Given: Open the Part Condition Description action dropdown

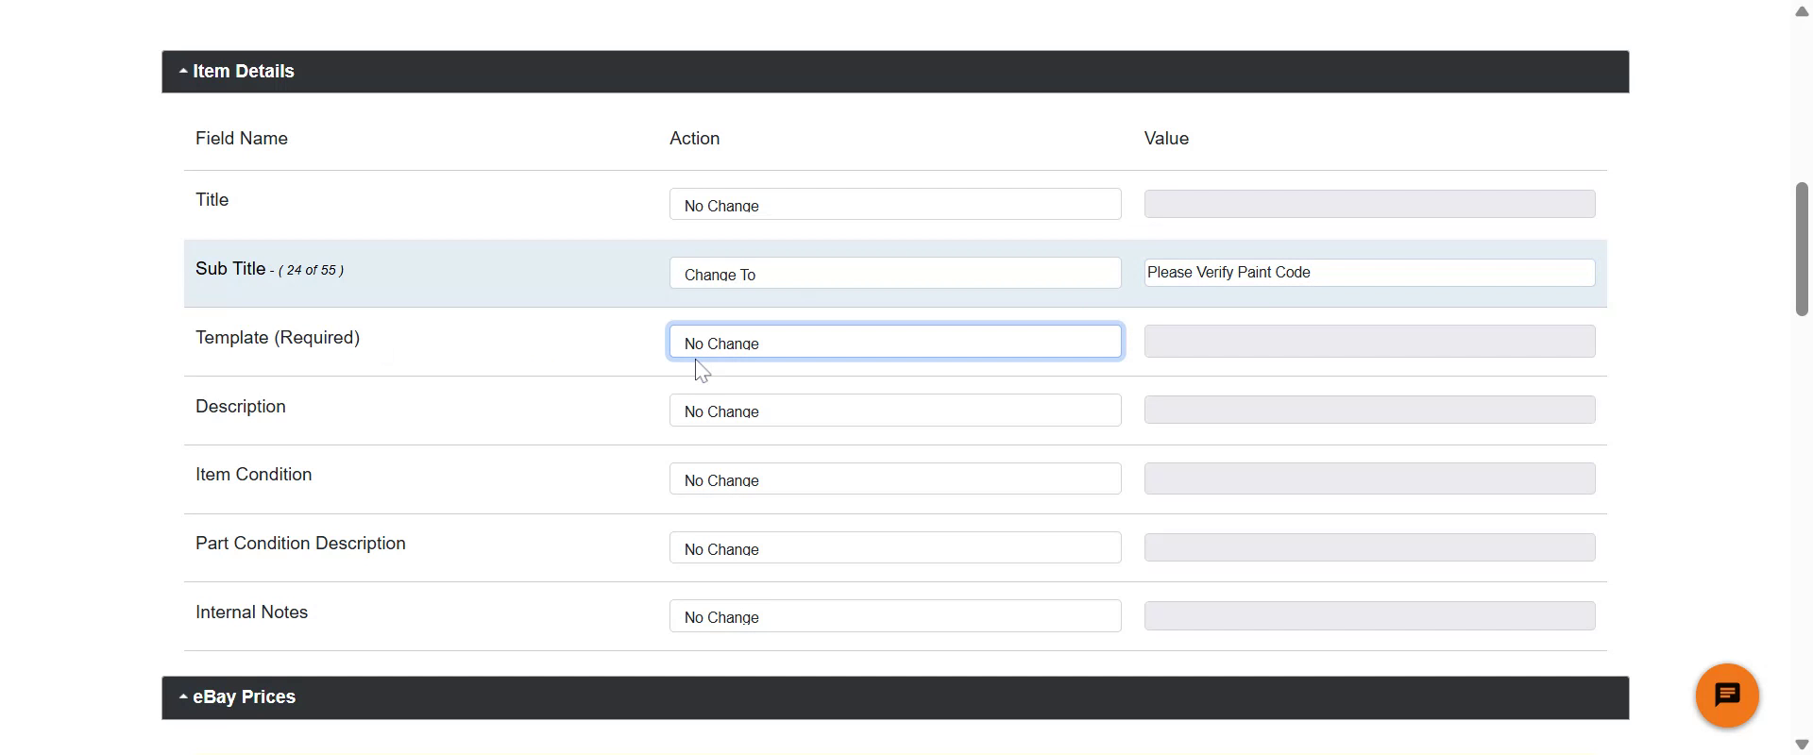Looking at the screenshot, I should click(894, 548).
